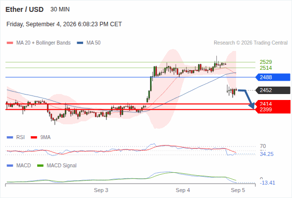This screenshot has height=198, width=292.
Task: Click the 9MA red legend marker
Action: [34, 138]
